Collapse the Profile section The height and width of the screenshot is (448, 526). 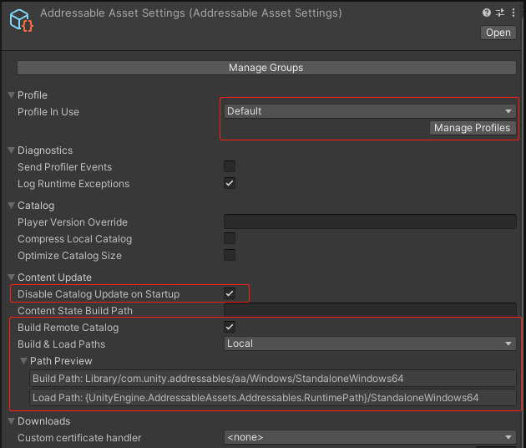tap(12, 95)
